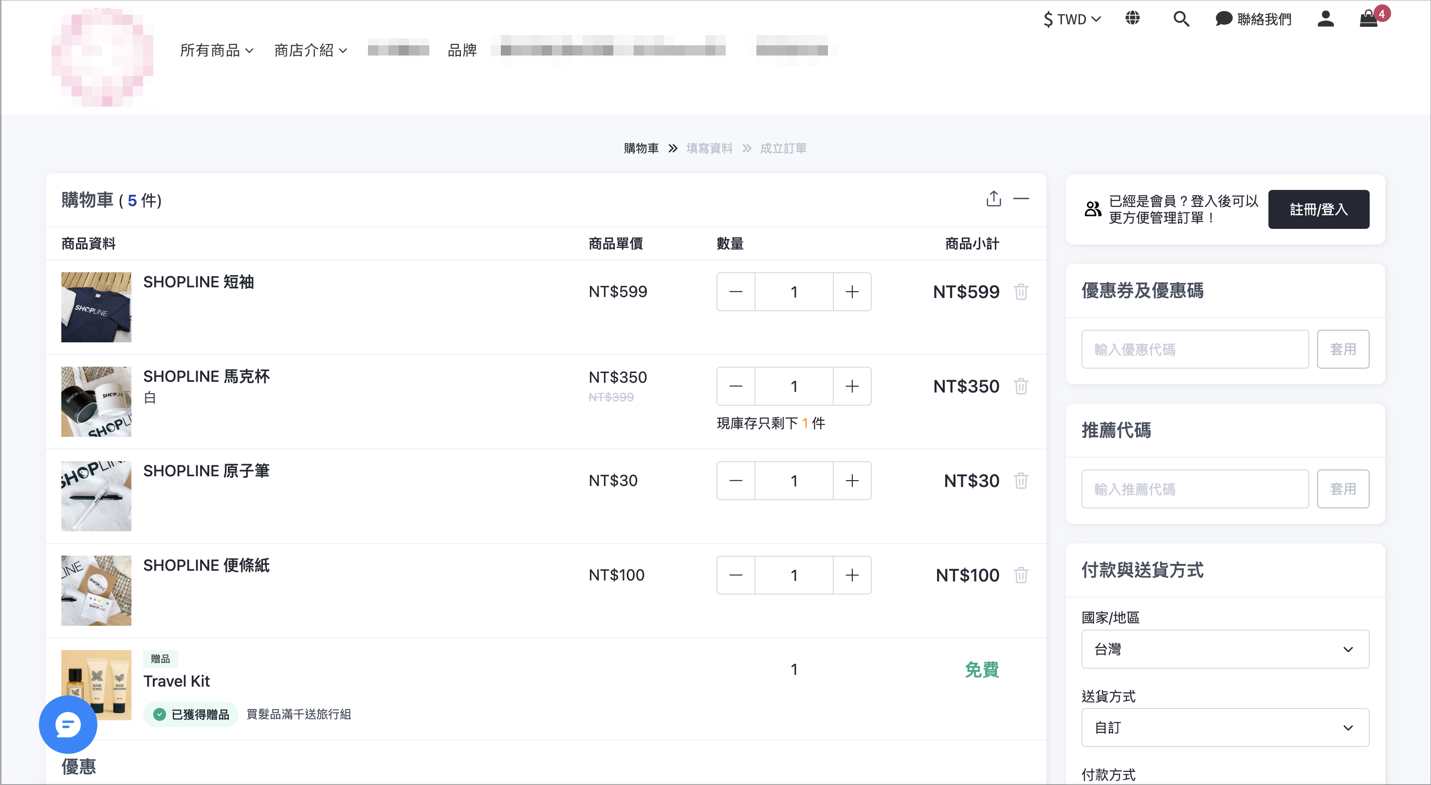
Task: Decrease quantity of SHOPLINE 馬克杯
Action: (x=735, y=386)
